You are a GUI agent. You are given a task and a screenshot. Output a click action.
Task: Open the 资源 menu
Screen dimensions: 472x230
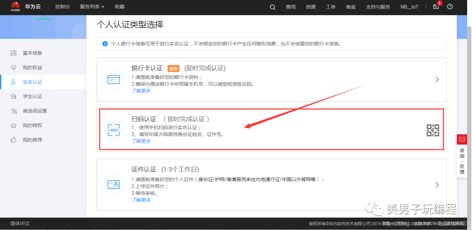pos(311,7)
